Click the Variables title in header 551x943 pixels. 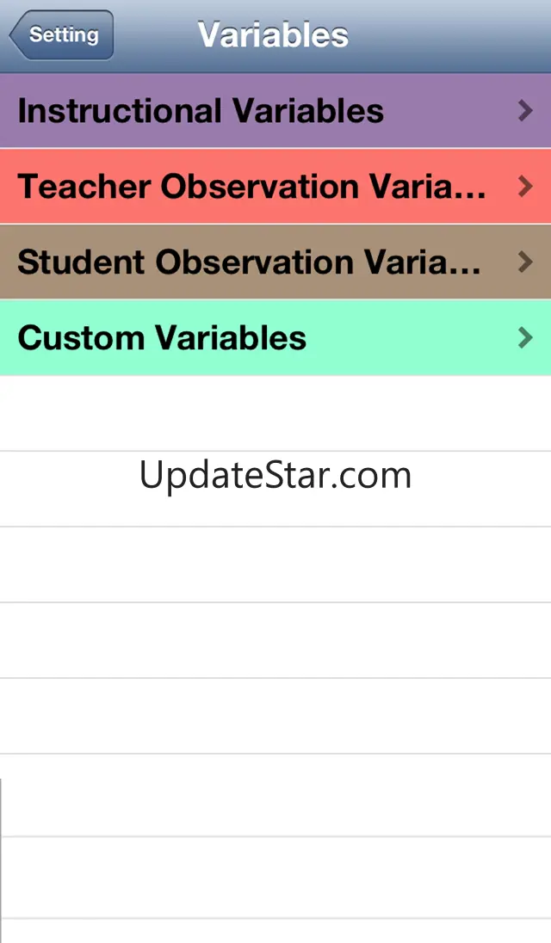coord(273,35)
